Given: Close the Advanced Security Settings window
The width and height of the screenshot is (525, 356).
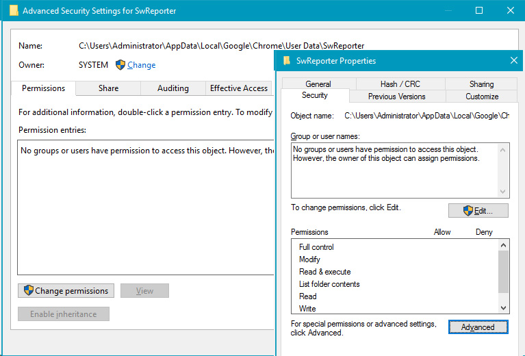Looking at the screenshot, I should point(511,10).
